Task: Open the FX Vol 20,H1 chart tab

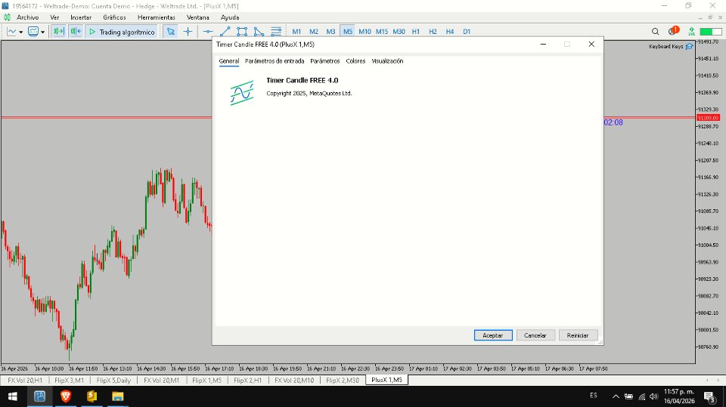Action: [24, 380]
